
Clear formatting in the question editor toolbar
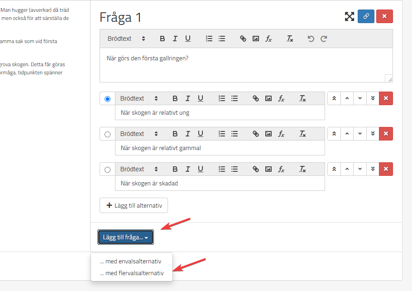[x=290, y=39]
